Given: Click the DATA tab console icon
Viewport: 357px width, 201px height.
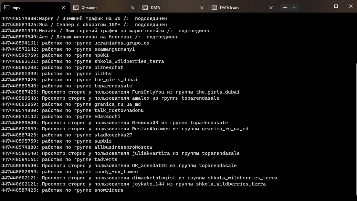Looking at the screenshot, I should [x=145, y=7].
